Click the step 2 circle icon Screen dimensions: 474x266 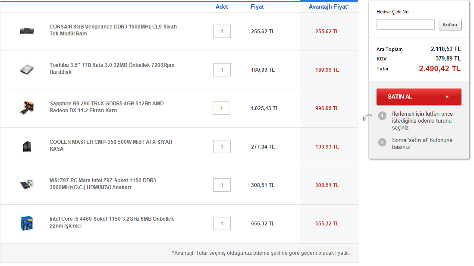(382, 142)
